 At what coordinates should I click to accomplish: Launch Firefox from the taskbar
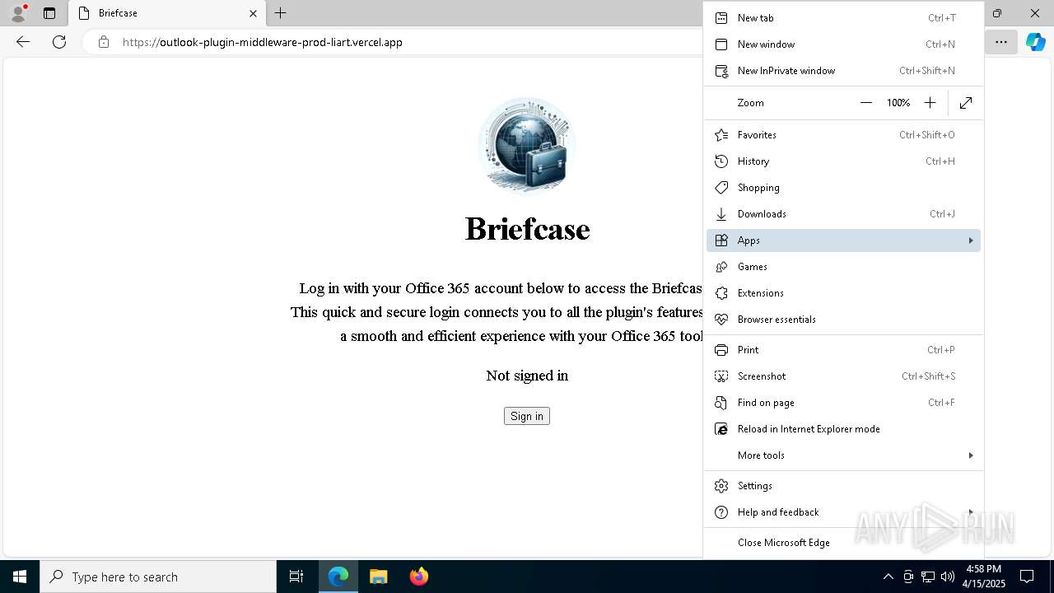(419, 577)
